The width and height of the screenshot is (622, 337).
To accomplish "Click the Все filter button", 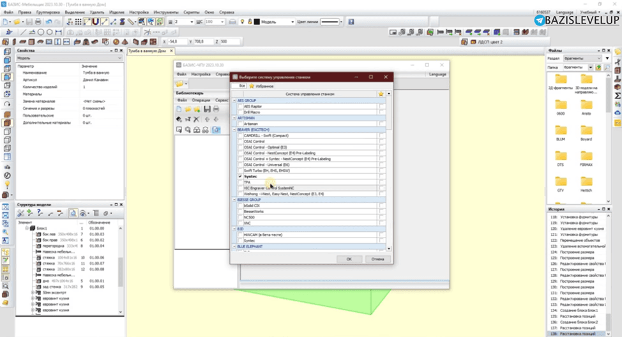I will [x=239, y=86].
